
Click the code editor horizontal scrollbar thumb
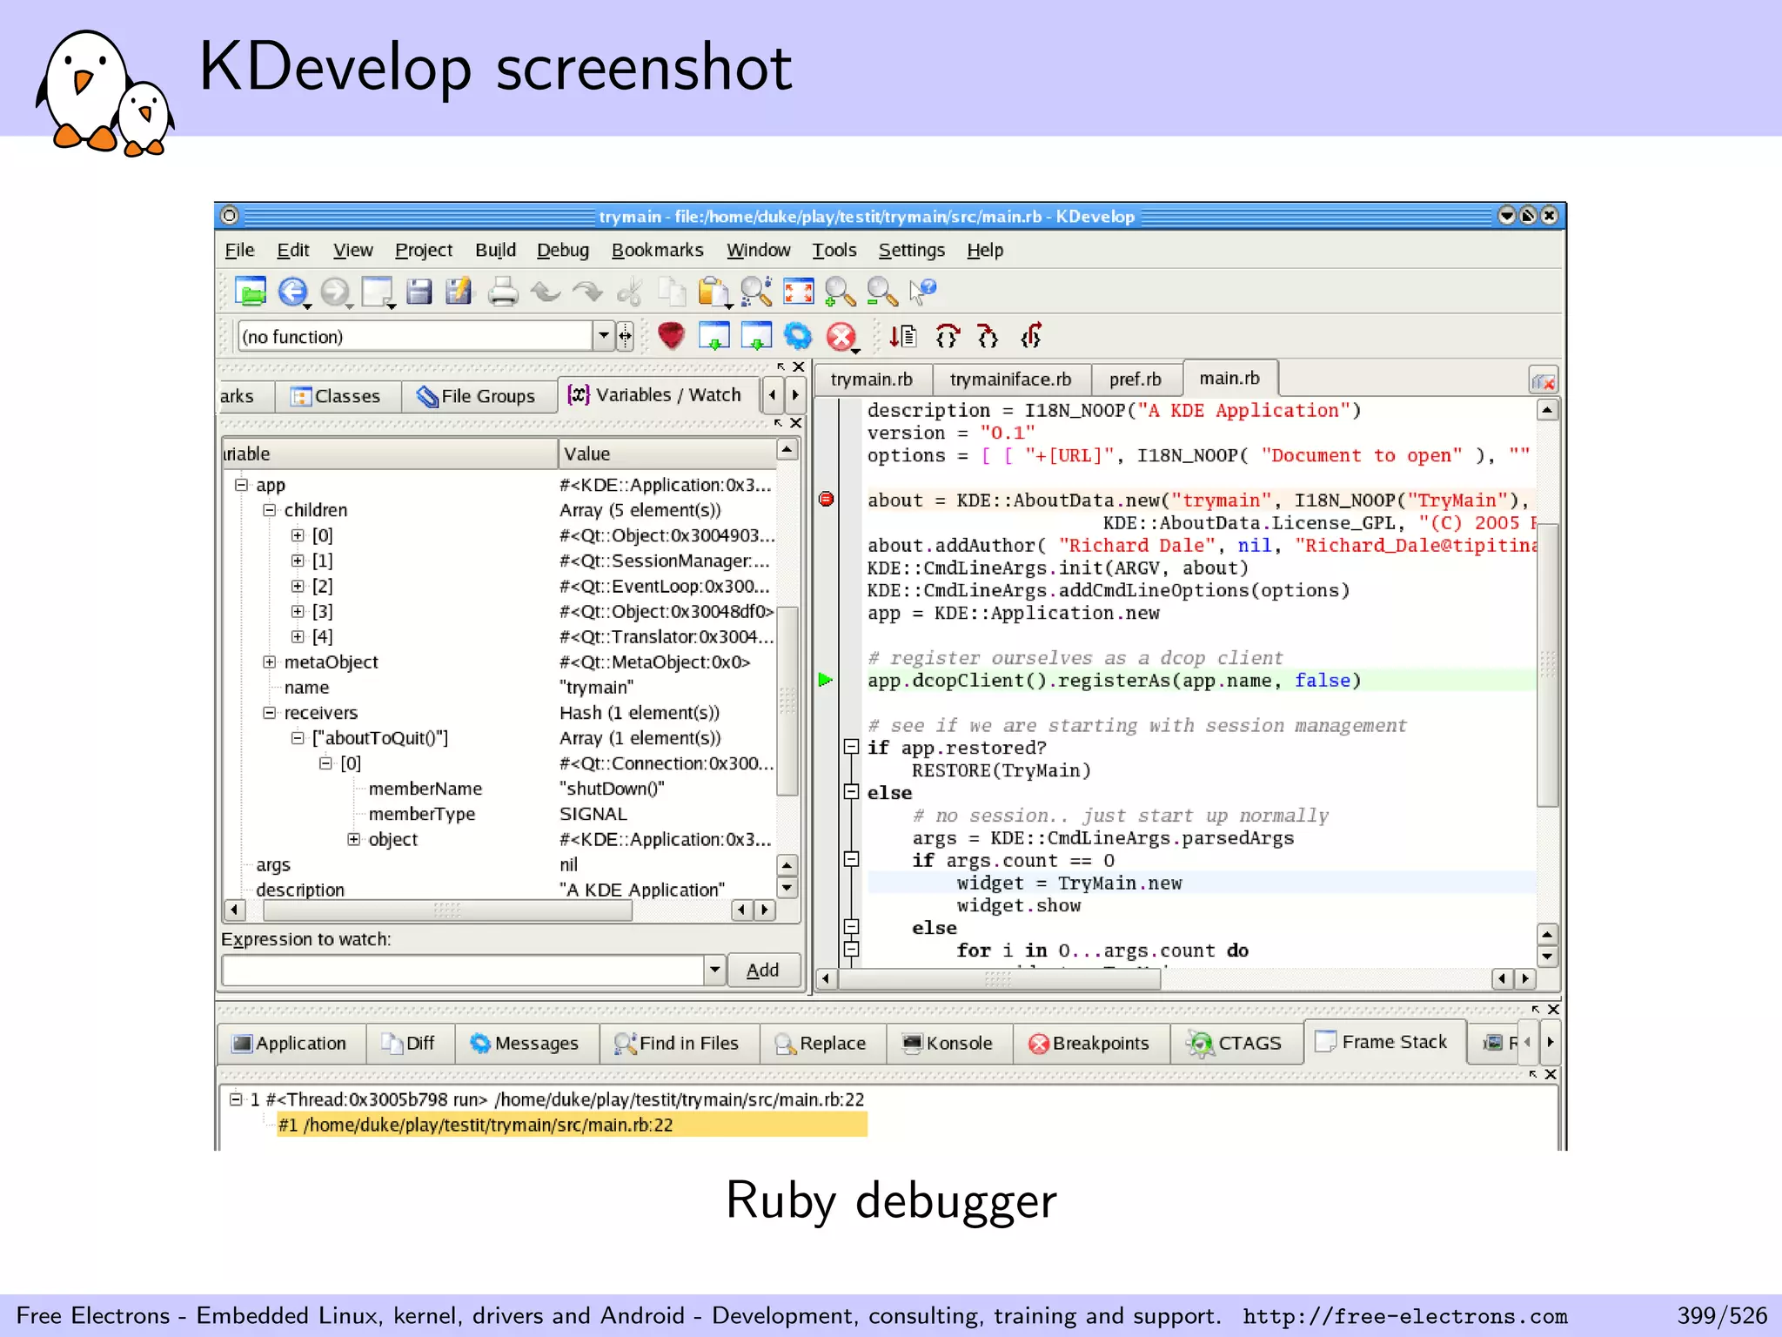[x=999, y=979]
